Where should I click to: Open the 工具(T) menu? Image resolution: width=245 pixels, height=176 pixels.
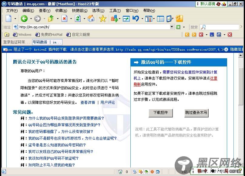click(x=115, y=11)
